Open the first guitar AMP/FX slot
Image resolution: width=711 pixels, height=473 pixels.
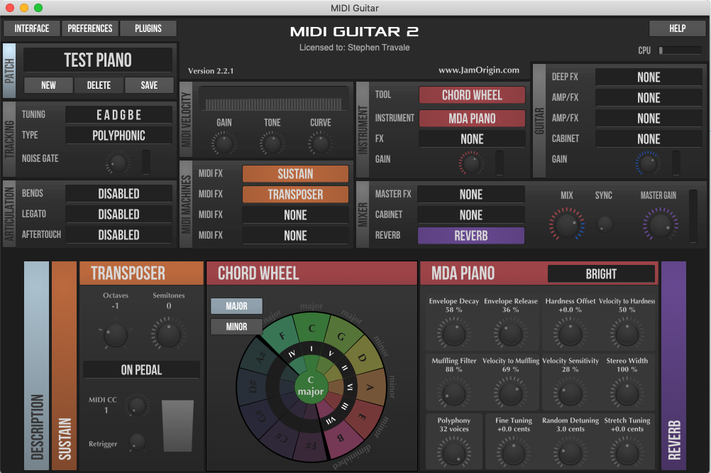(x=649, y=97)
